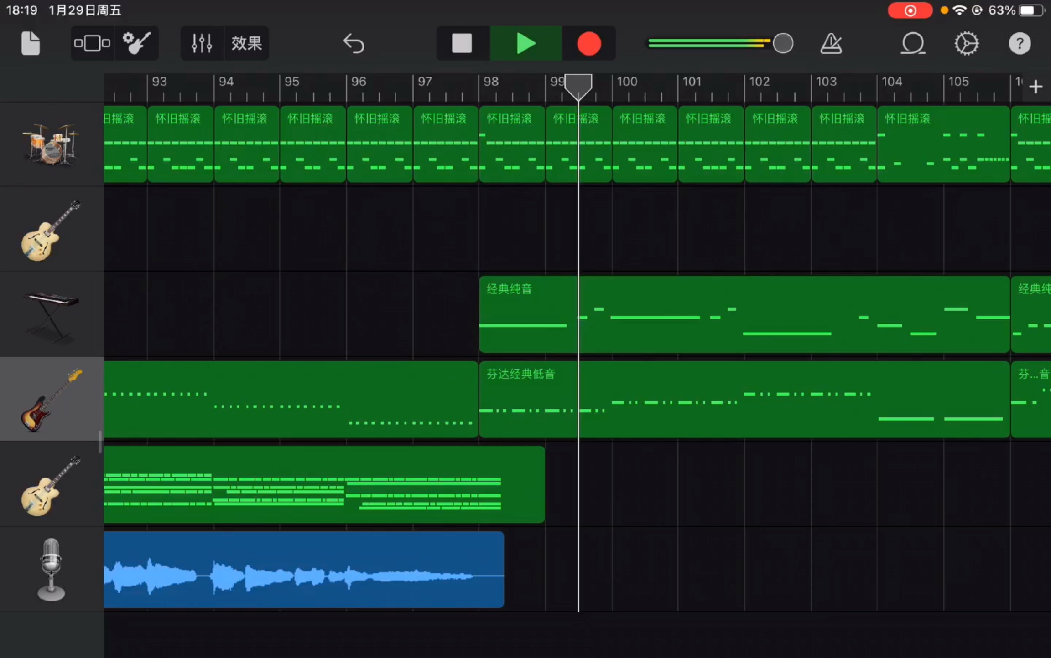
Task: Tap the 效果 effects button
Action: tap(246, 43)
